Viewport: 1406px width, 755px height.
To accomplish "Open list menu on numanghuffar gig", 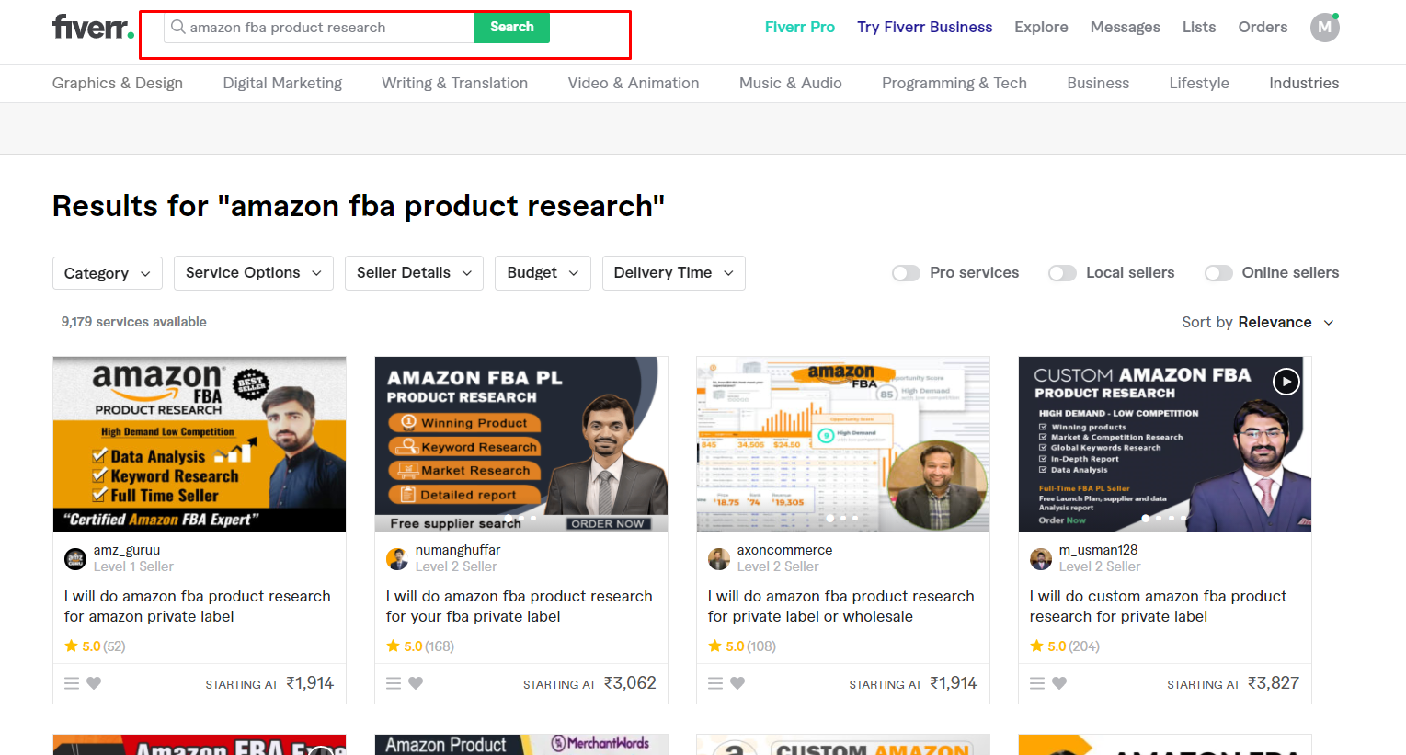I will (394, 683).
